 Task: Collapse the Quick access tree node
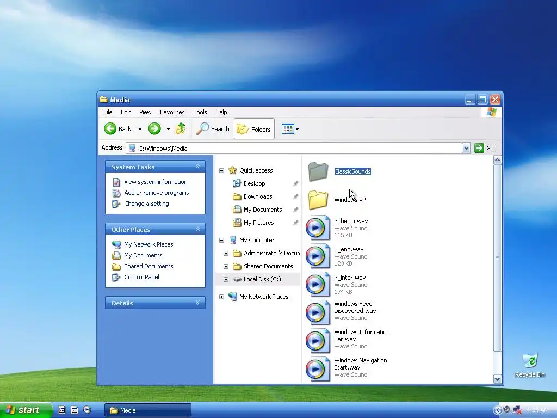222,170
